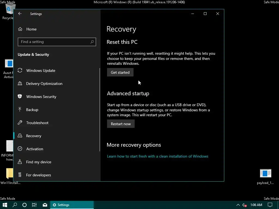Screen dimensions: 279x209
Task: Click the Backup upload arrow icon
Action: (x=20, y=109)
